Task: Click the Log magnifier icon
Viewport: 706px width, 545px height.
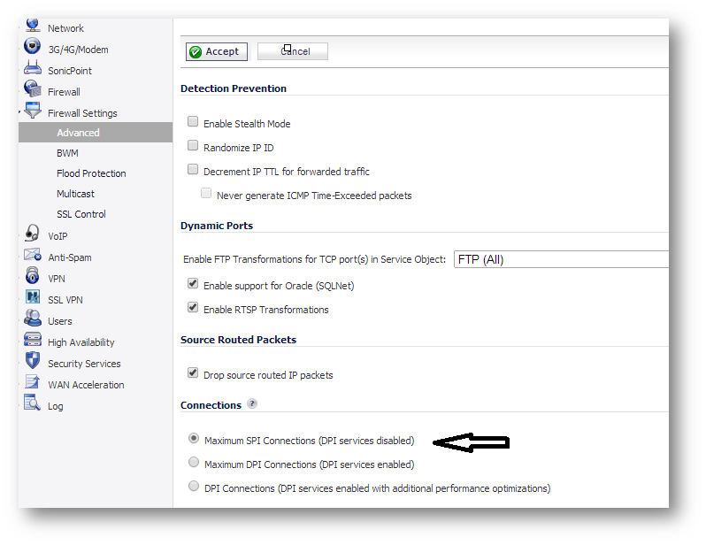Action: pyautogui.click(x=33, y=403)
